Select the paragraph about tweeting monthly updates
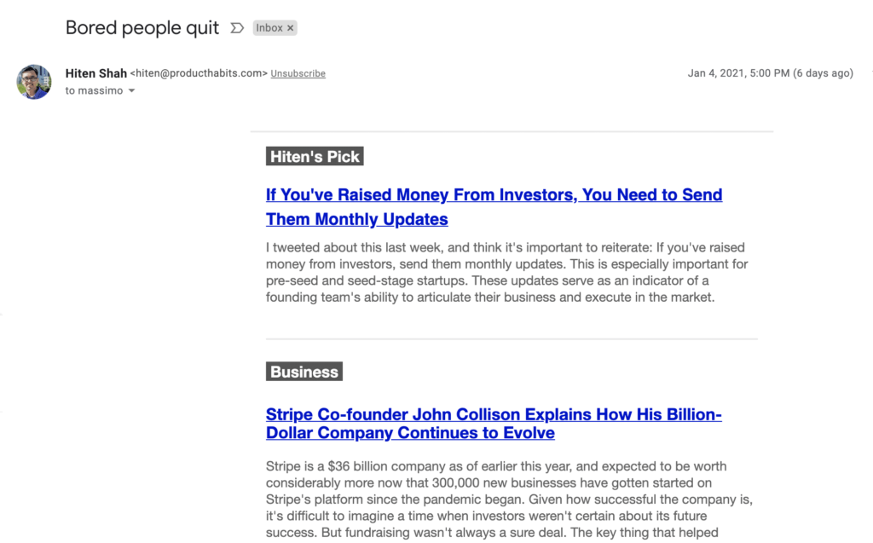Screen dimensions: 873x543 (506, 272)
